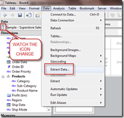Screen dimensions: 124x118
Task: Select the Order ID dimension
Action: click(18, 67)
